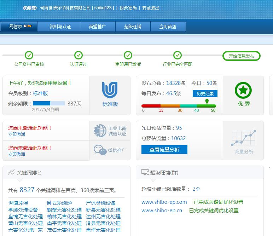Click the 历史记录 button

205,93
